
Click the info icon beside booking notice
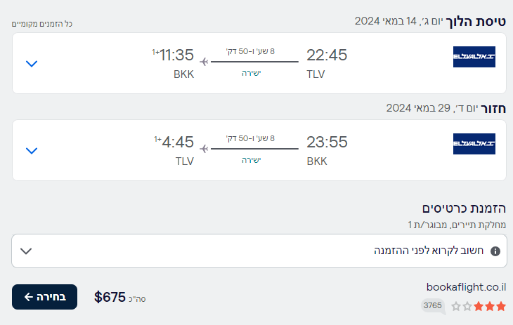tap(495, 251)
